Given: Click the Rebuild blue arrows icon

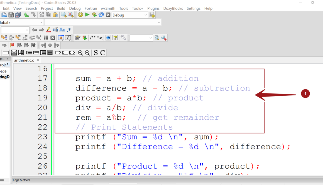Looking at the screenshot, I should [x=101, y=15].
